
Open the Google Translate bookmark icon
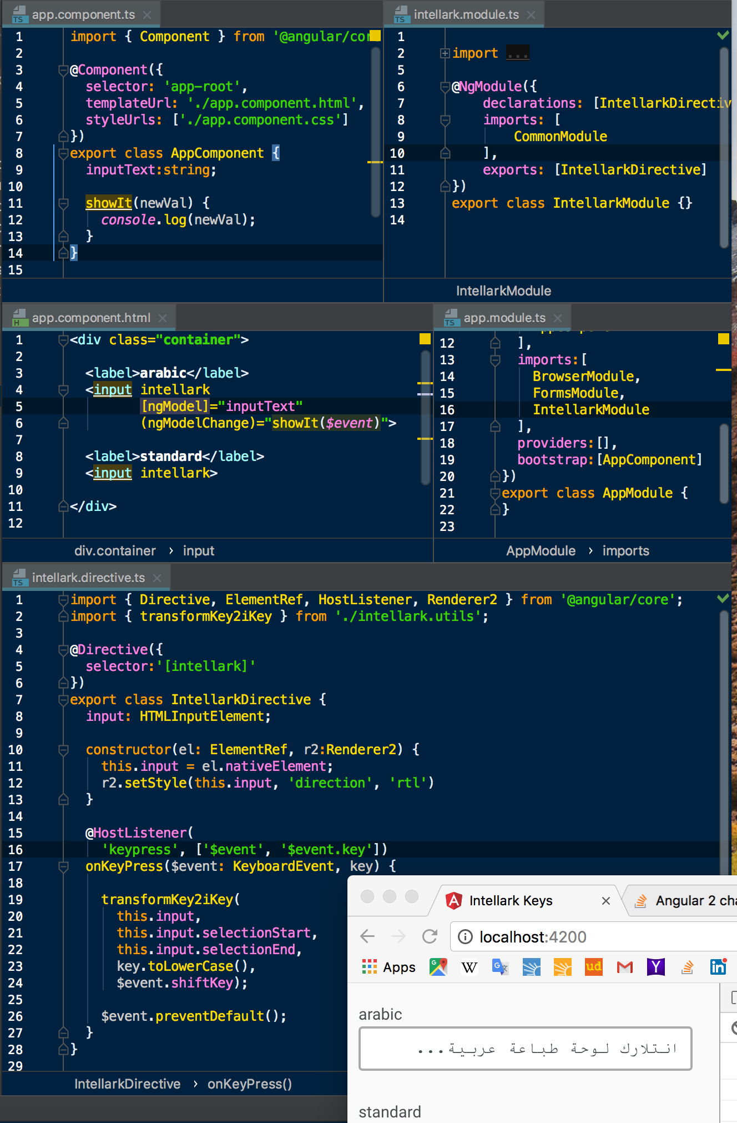pos(501,967)
